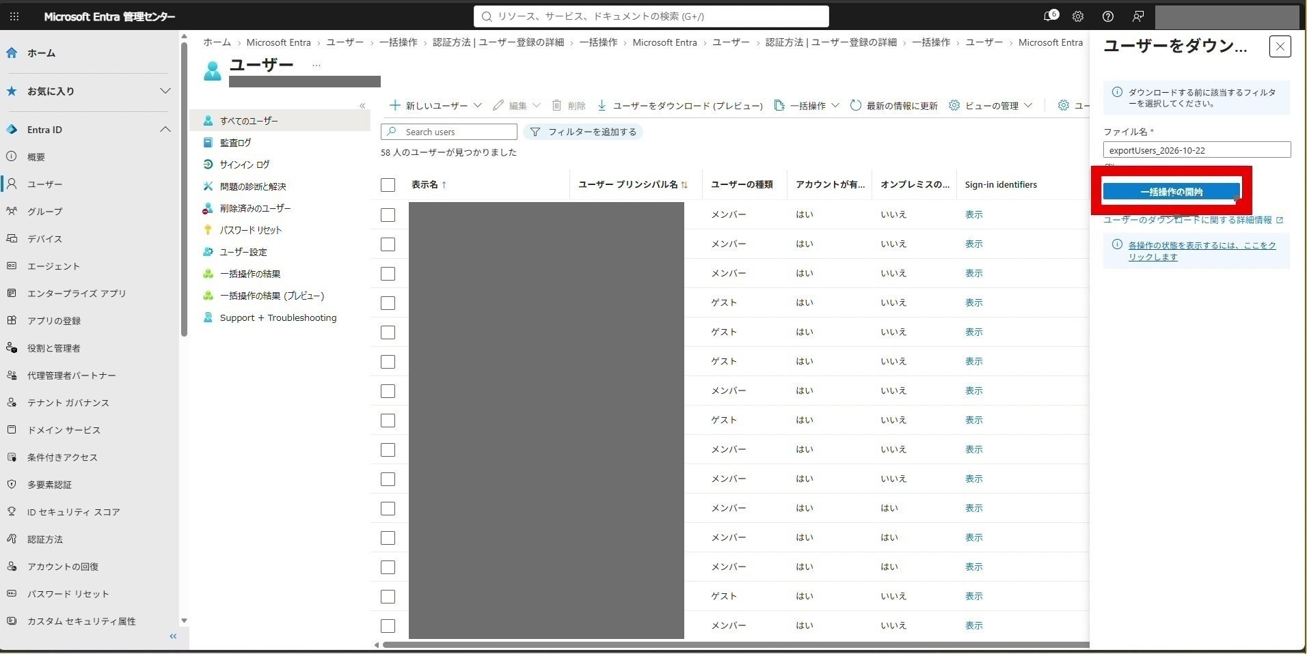Tick the third user row checkbox

coord(388,274)
